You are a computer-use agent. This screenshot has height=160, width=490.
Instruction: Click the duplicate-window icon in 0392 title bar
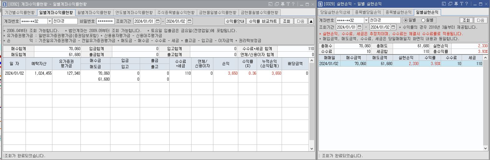276,4
